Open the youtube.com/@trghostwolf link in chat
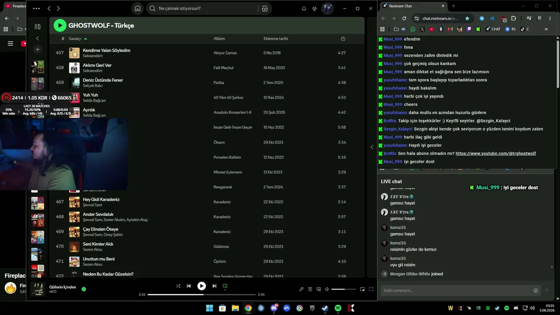This screenshot has width=560, height=315. pyautogui.click(x=496, y=154)
